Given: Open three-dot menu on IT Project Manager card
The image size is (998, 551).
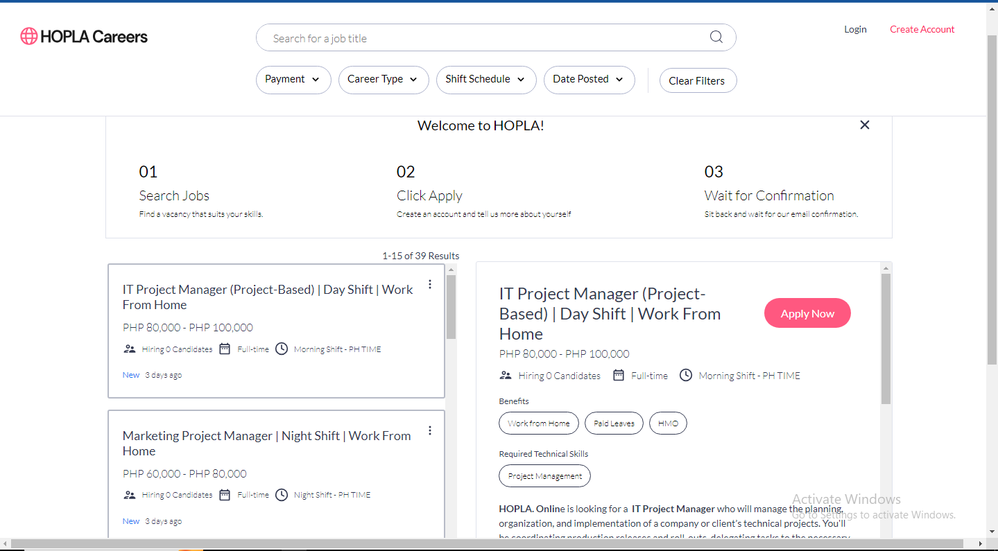Looking at the screenshot, I should tap(430, 284).
